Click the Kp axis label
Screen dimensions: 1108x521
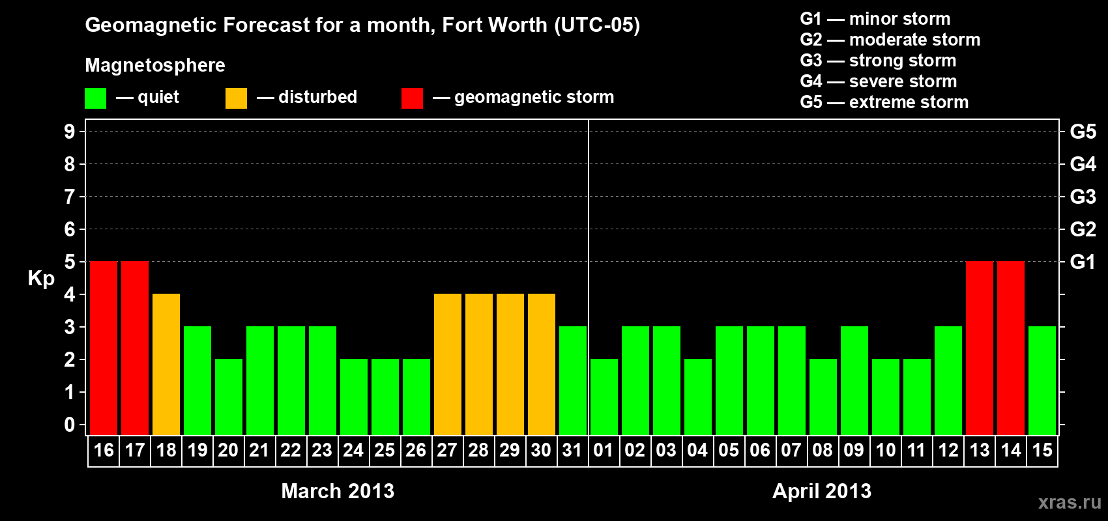point(41,279)
